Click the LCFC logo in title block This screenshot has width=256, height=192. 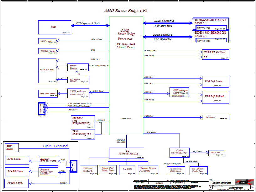[x=244, y=182]
